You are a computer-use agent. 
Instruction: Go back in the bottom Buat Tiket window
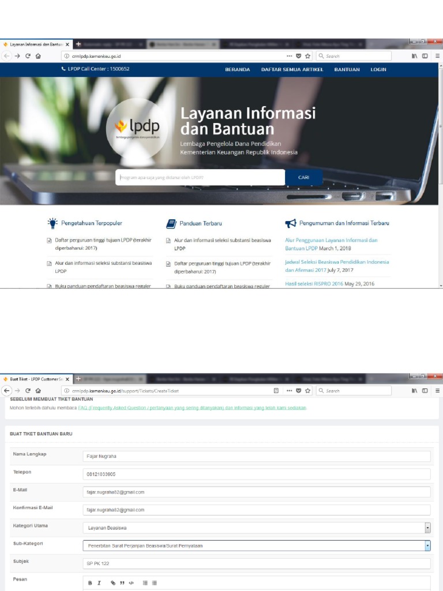tap(6, 391)
